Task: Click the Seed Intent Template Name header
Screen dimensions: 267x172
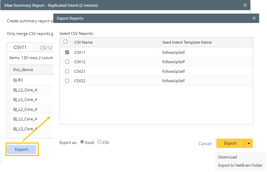Action: click(x=187, y=42)
